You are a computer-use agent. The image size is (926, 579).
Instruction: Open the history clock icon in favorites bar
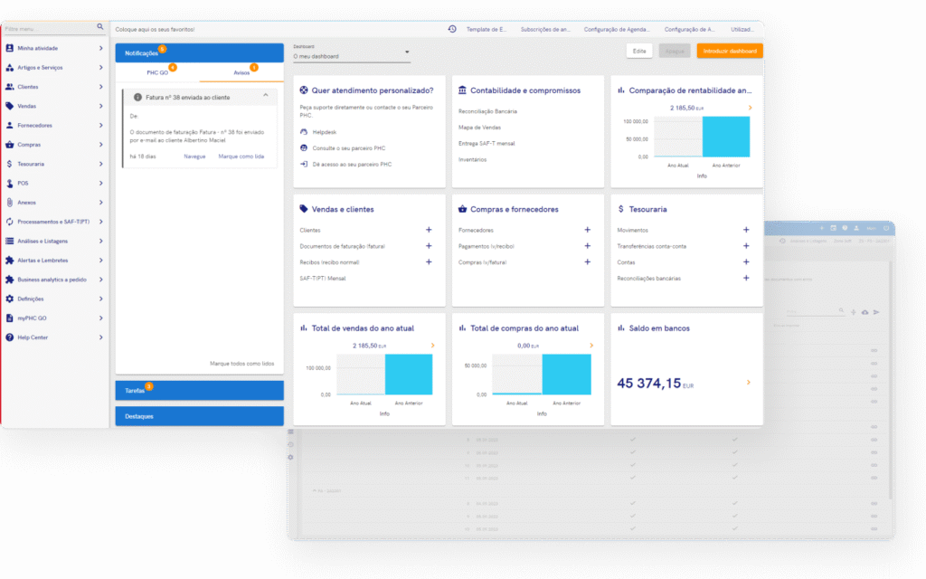pos(452,29)
